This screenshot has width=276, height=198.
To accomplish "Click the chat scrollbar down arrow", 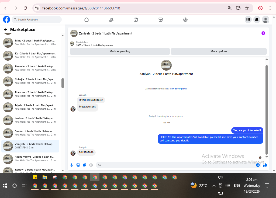I will pos(267,157).
